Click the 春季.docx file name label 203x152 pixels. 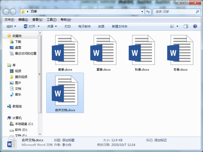(65, 70)
